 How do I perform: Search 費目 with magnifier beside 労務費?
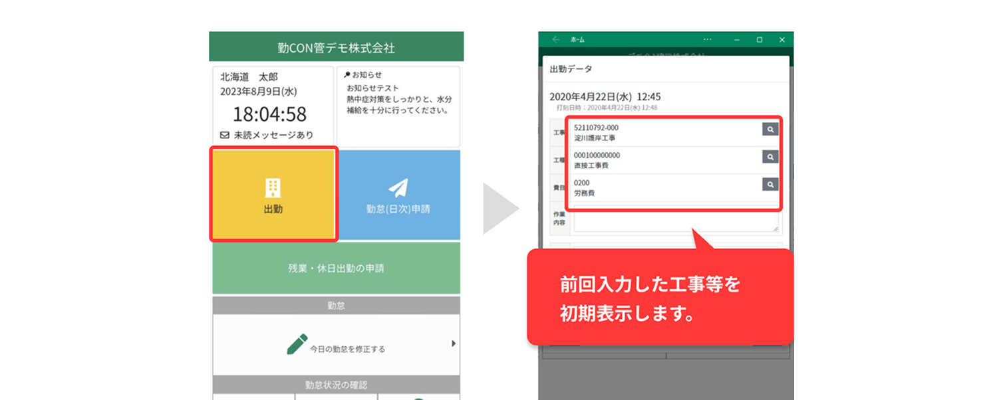tap(770, 184)
